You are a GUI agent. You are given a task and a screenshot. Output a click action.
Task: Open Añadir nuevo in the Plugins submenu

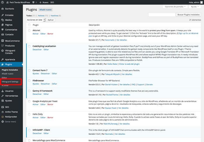tap(8, 74)
